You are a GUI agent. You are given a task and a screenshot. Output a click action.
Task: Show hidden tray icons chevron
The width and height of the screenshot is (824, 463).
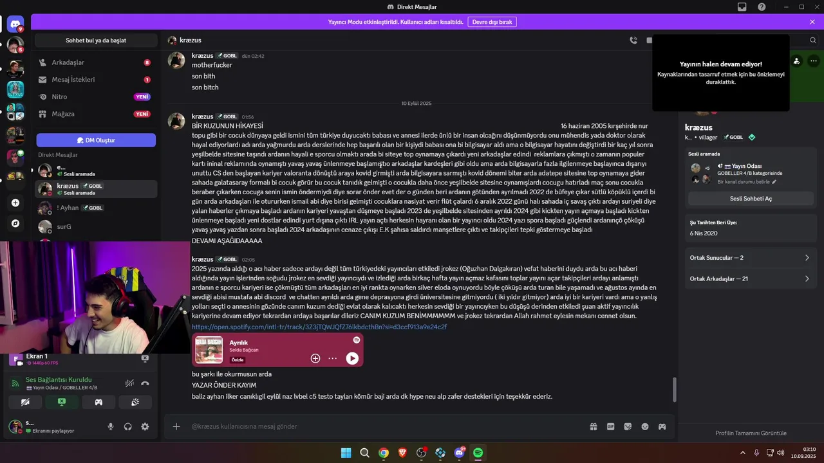click(742, 453)
